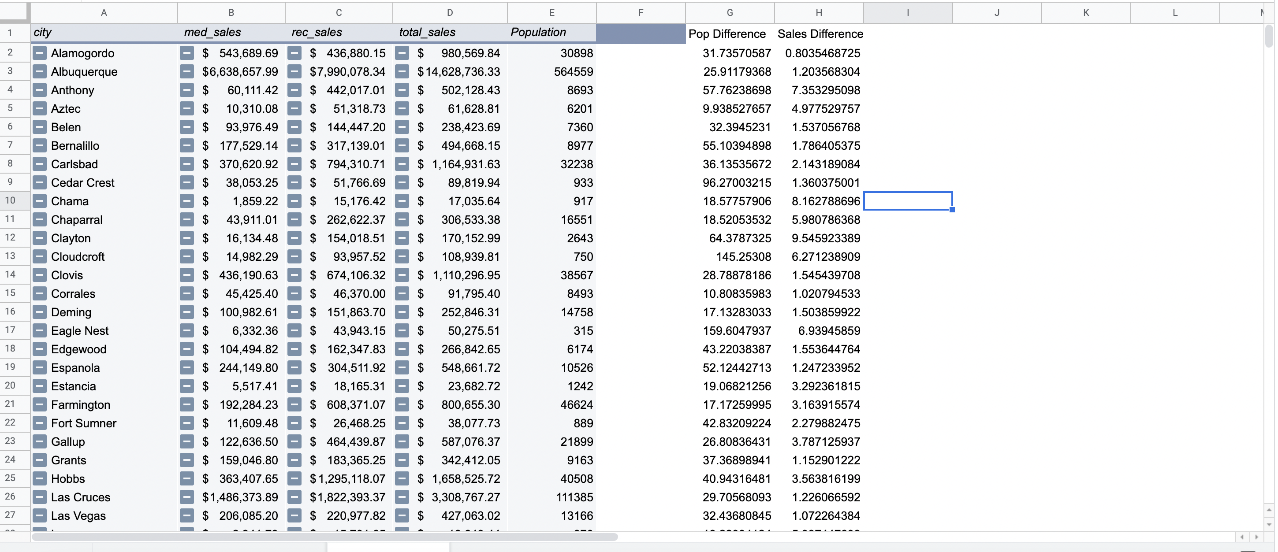Click the scroll down arrow
Image resolution: width=1278 pixels, height=552 pixels.
[1269, 524]
